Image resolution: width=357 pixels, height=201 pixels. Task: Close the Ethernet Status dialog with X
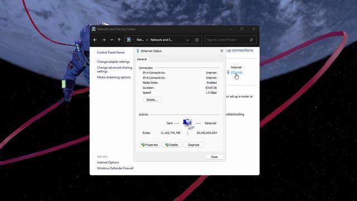(222, 51)
